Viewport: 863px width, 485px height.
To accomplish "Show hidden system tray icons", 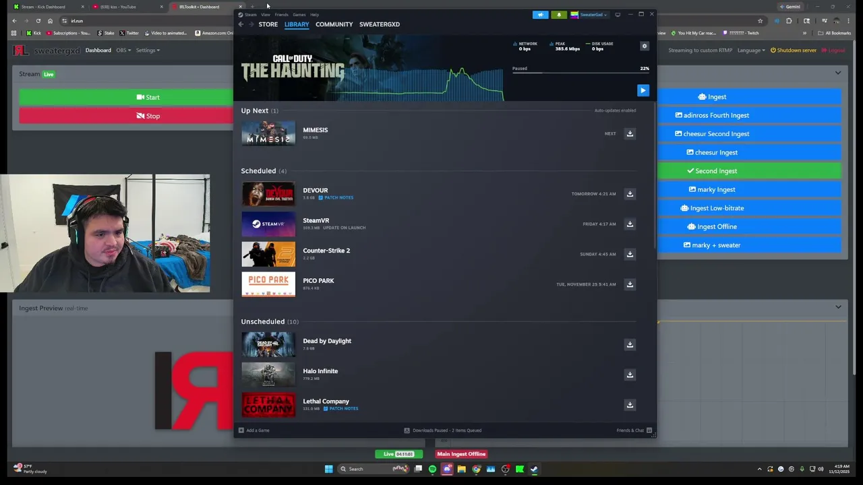I will pos(759,469).
